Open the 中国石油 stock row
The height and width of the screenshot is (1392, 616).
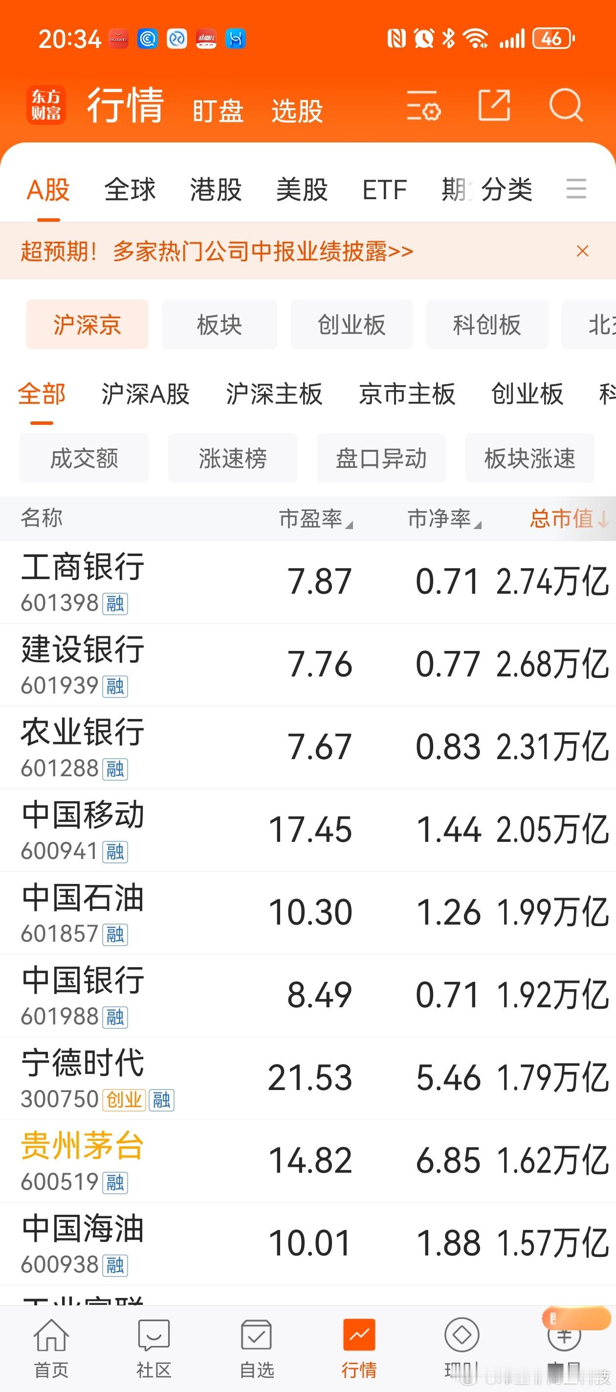[308, 913]
